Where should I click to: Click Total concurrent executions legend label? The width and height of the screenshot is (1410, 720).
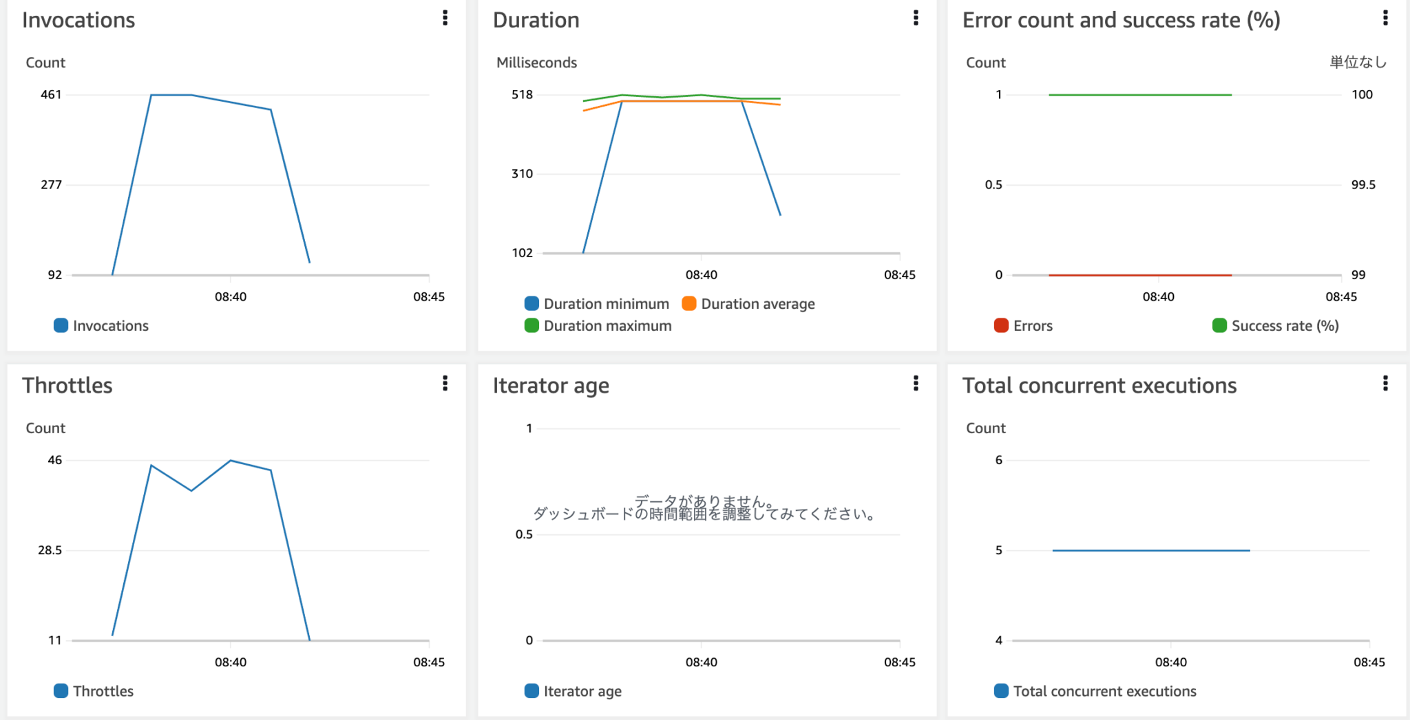pyautogui.click(x=1104, y=691)
